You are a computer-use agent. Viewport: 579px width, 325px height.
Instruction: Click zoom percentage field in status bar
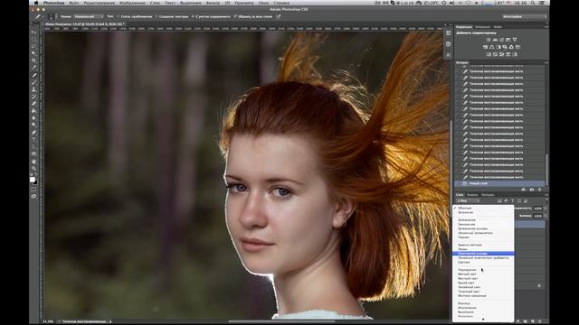48,321
